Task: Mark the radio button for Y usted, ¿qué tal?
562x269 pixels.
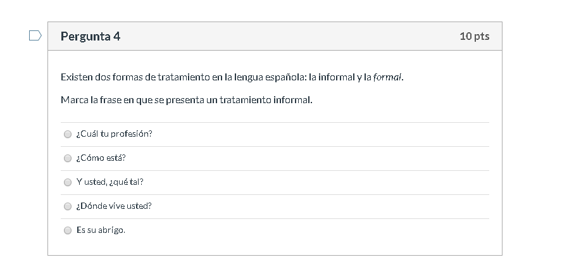Action: pyautogui.click(x=68, y=182)
